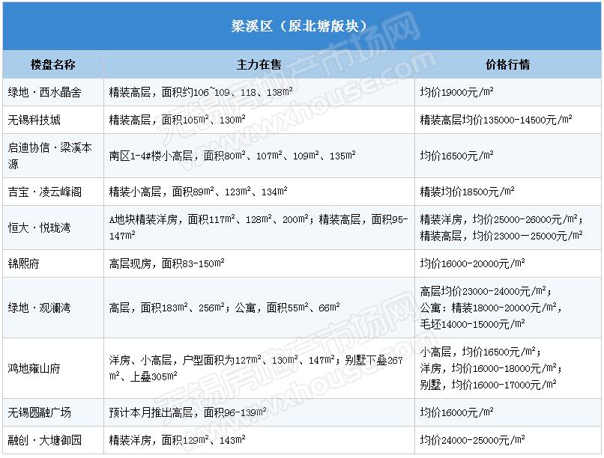
Task: Click the 融创·大塘御园 property name
Action: pyautogui.click(x=45, y=440)
